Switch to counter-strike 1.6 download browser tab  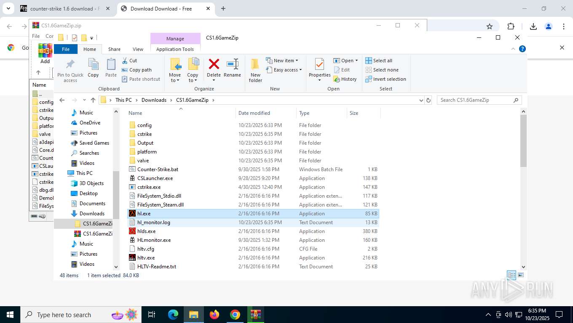65,8
